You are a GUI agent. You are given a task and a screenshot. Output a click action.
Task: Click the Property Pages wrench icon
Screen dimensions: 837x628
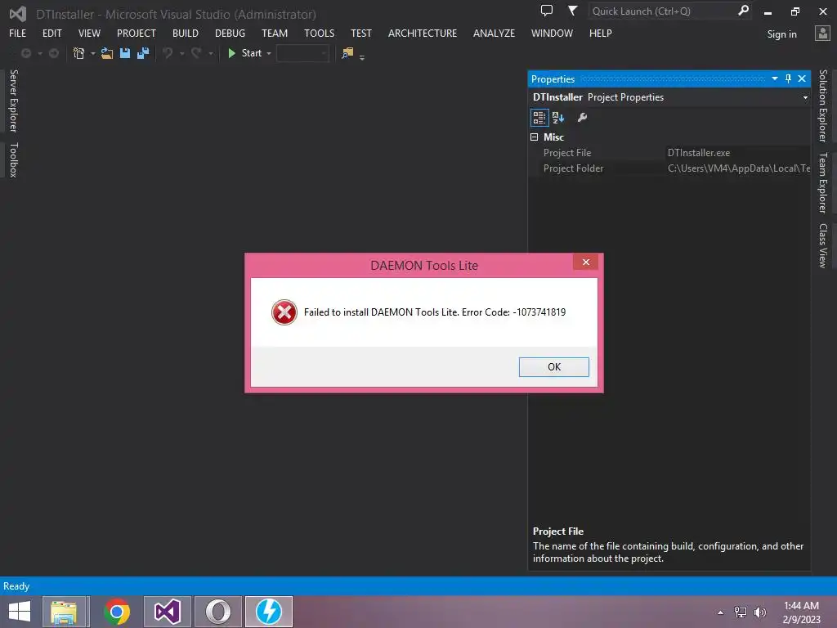582,118
